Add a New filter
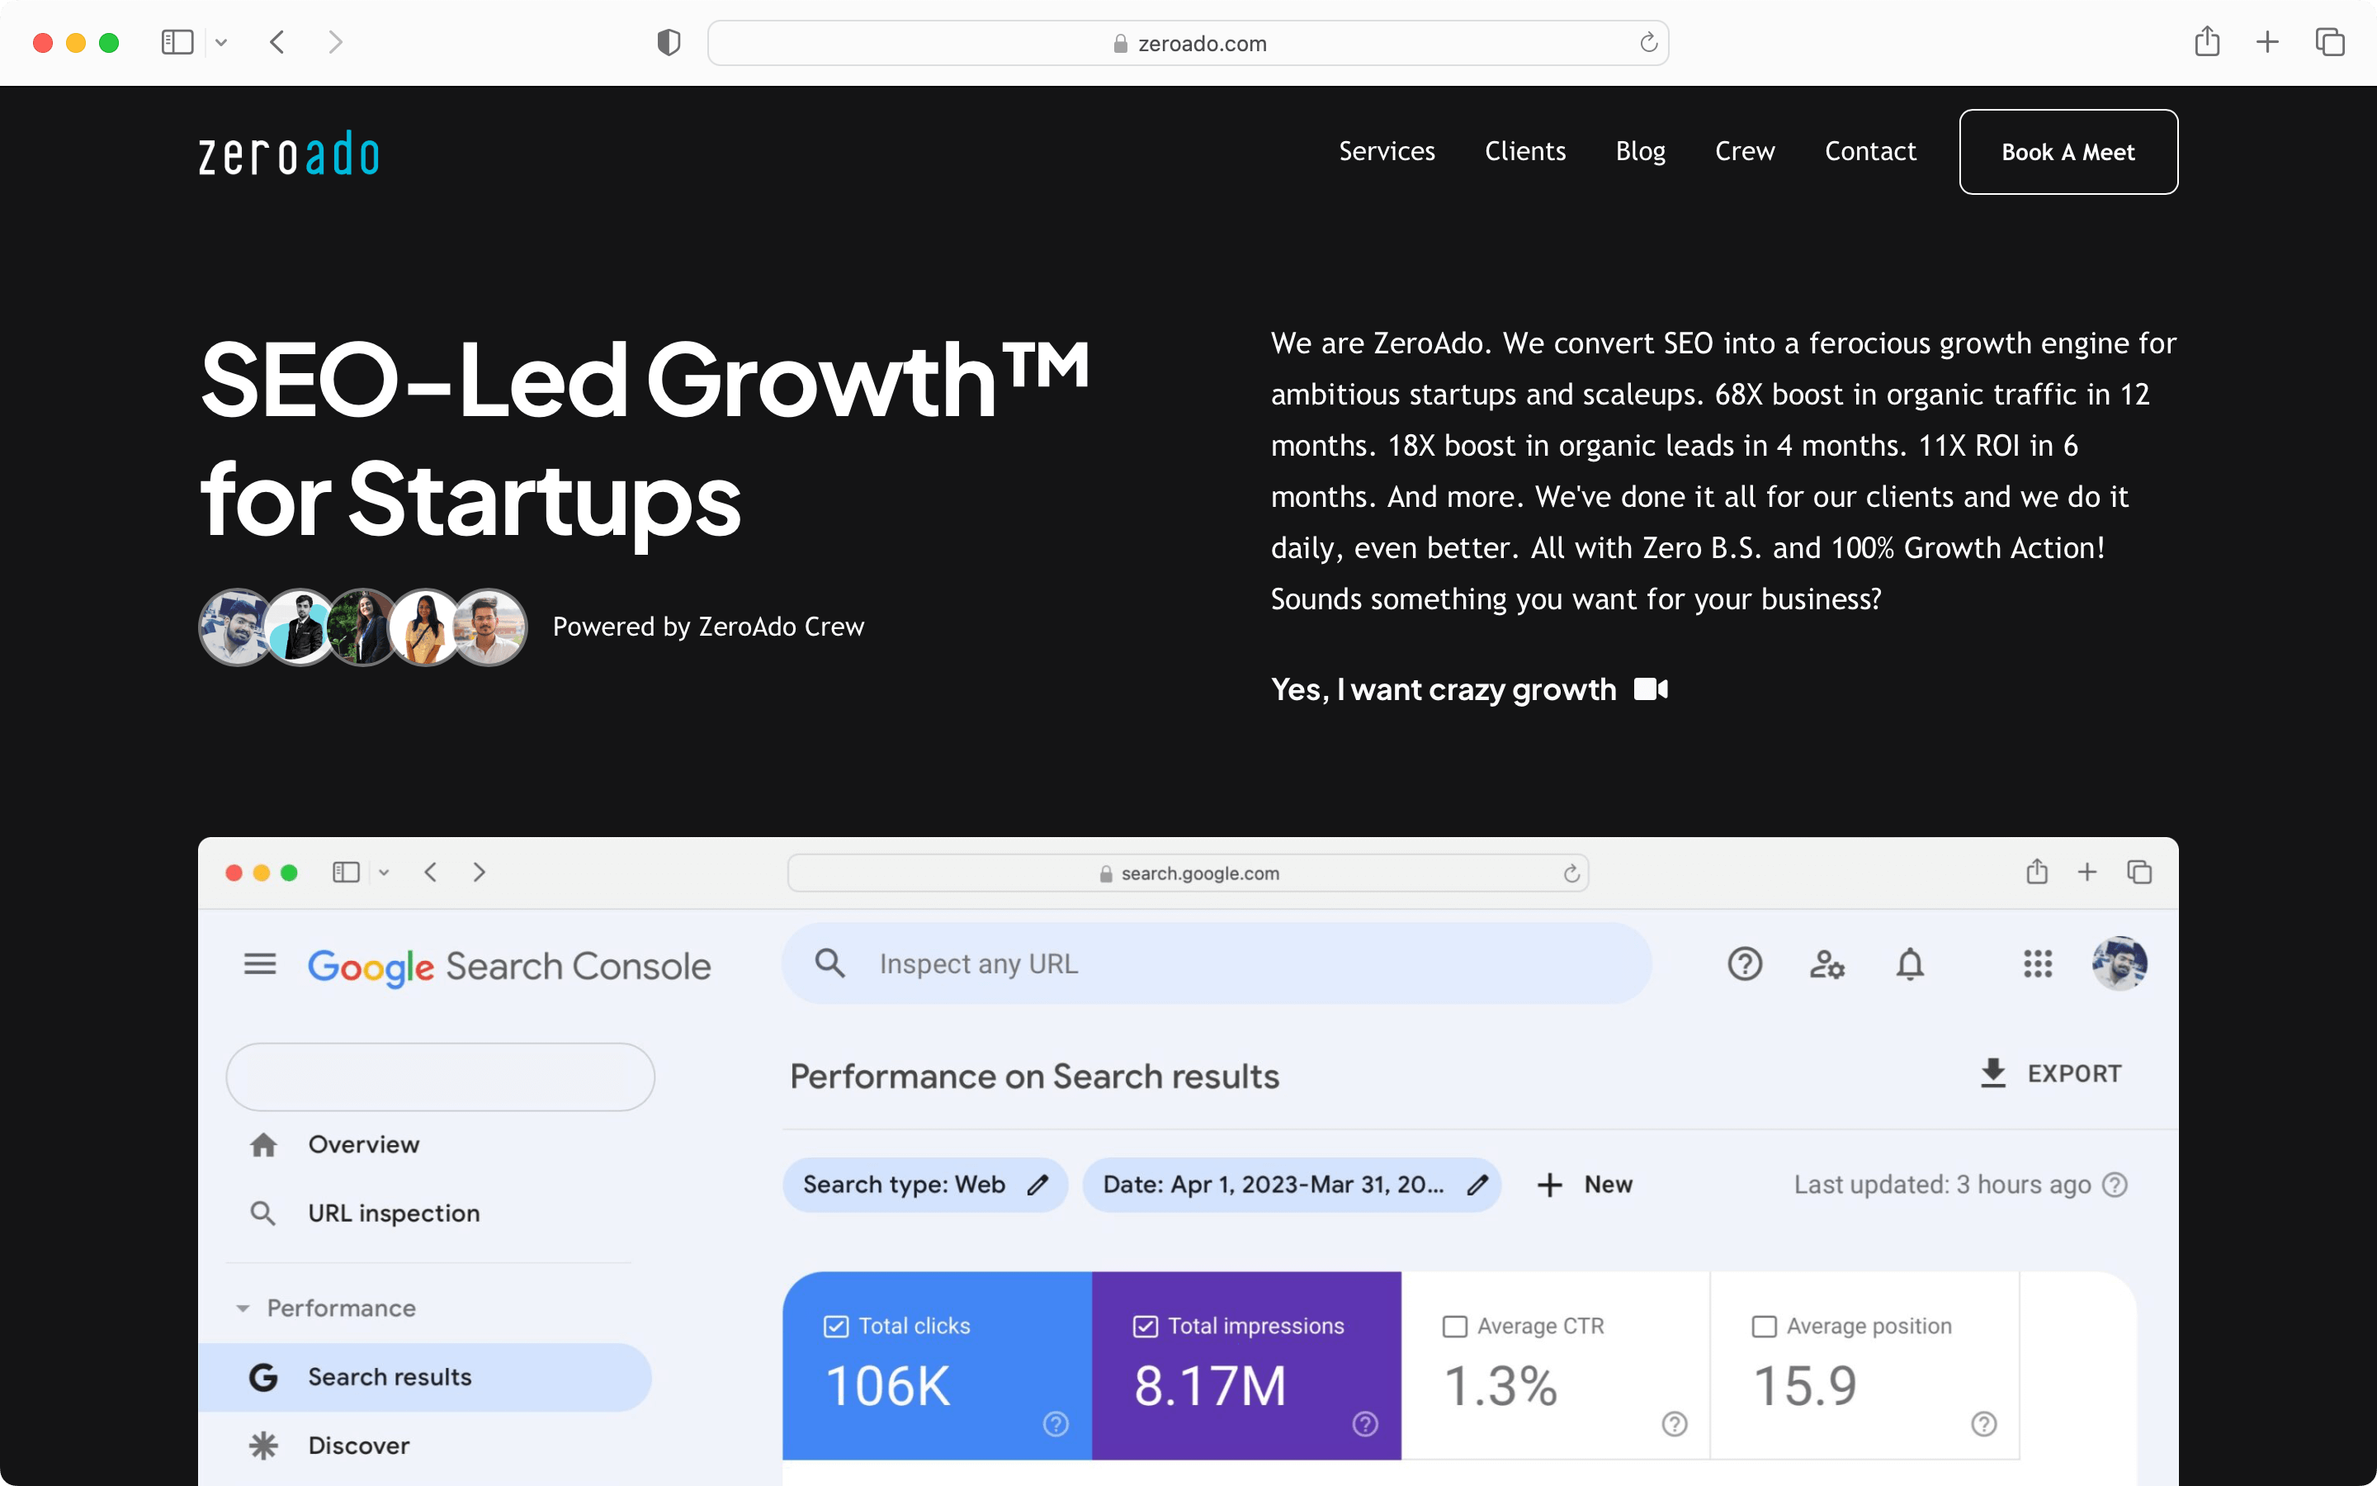 coord(1585,1185)
